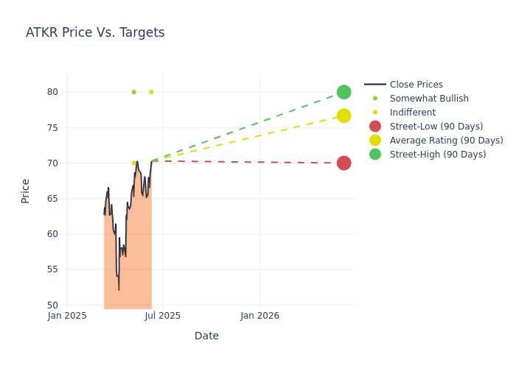
Task: Click the ATKR Price Vs. Targets chart title
Action: click(x=95, y=32)
